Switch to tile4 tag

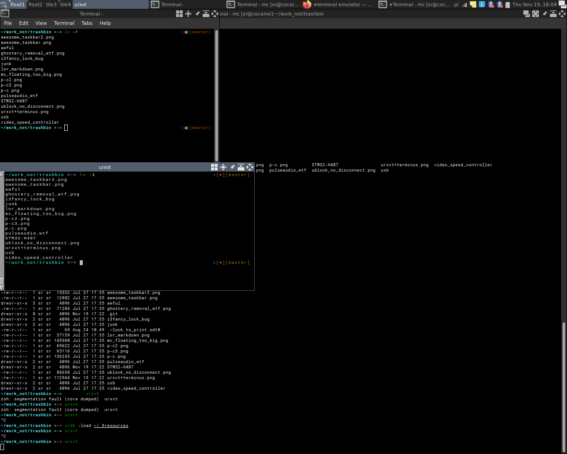65,4
